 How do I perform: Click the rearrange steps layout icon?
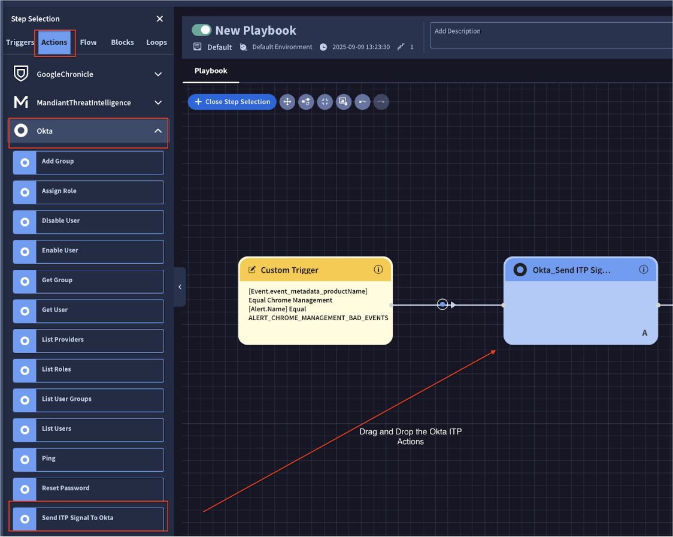pos(306,102)
